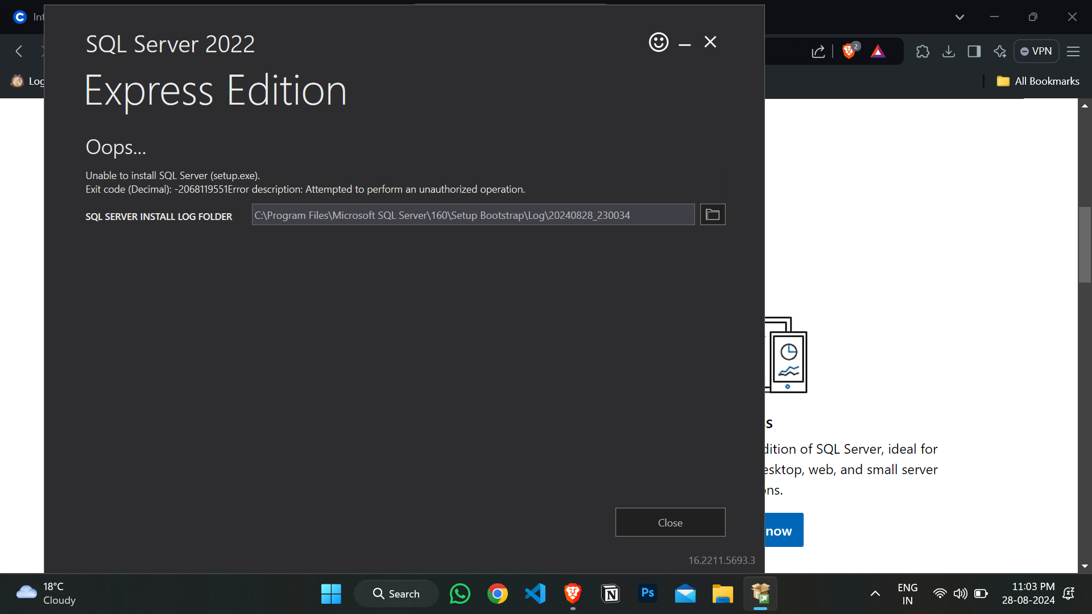Select the install log folder path field
The height and width of the screenshot is (614, 1092).
click(472, 214)
